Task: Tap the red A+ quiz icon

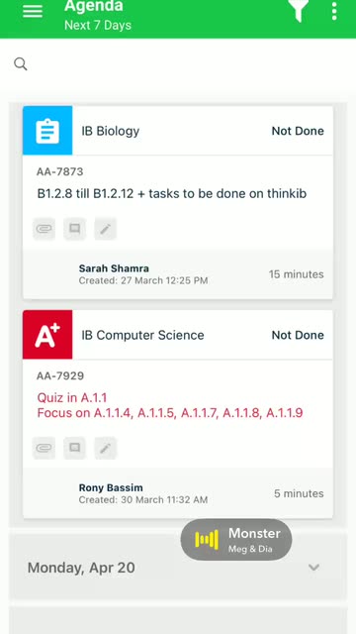Action: tap(47, 335)
